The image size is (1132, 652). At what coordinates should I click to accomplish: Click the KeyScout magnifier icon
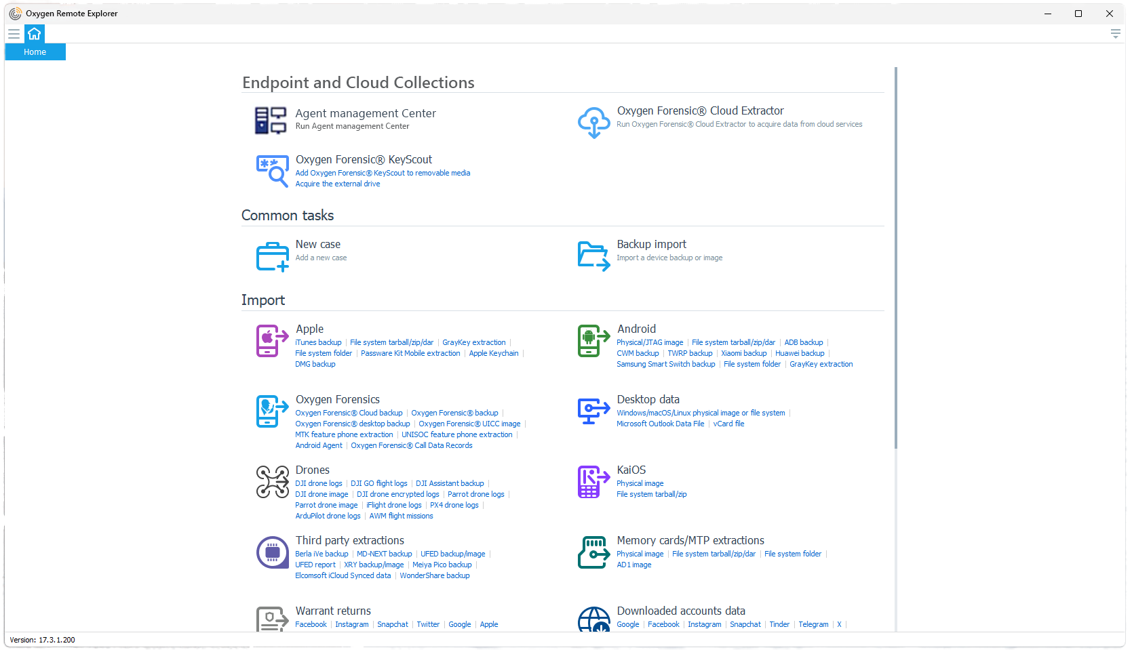tap(271, 170)
